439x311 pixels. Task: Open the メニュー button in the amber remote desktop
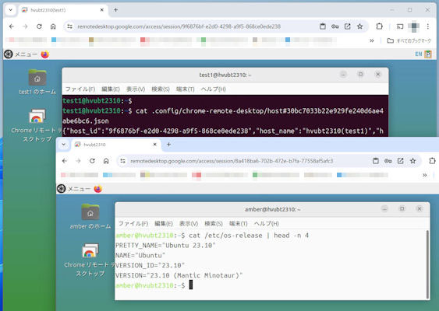73,189
